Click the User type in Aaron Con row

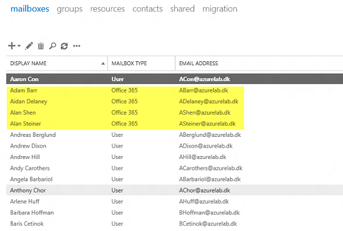coord(118,79)
